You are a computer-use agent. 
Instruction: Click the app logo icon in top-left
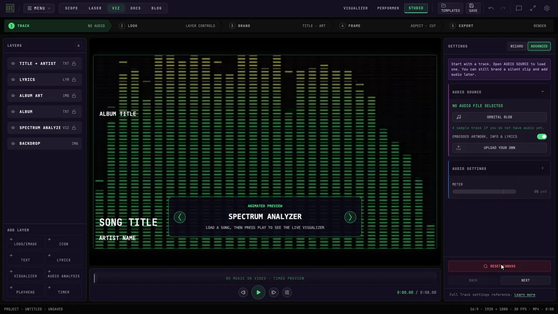point(10,8)
